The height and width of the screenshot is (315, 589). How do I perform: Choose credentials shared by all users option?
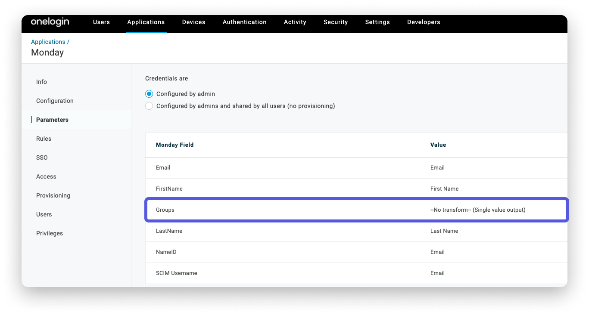point(149,105)
